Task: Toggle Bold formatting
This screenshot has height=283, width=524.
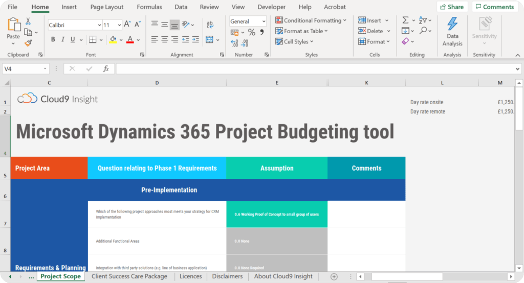Action: click(x=53, y=40)
